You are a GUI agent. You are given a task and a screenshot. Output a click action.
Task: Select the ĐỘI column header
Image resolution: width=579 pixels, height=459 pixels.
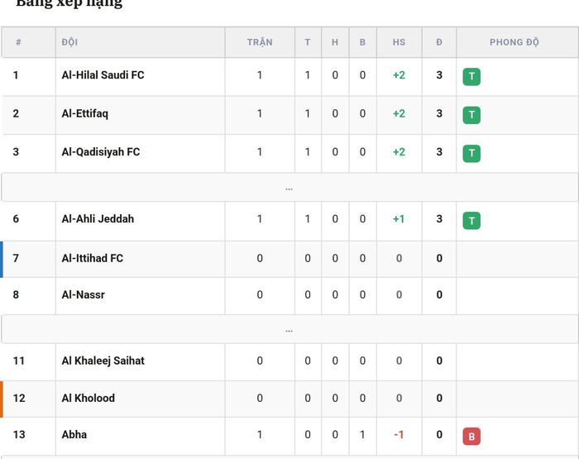pyautogui.click(x=69, y=42)
